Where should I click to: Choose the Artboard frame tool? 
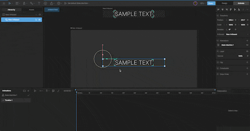coord(17,3)
